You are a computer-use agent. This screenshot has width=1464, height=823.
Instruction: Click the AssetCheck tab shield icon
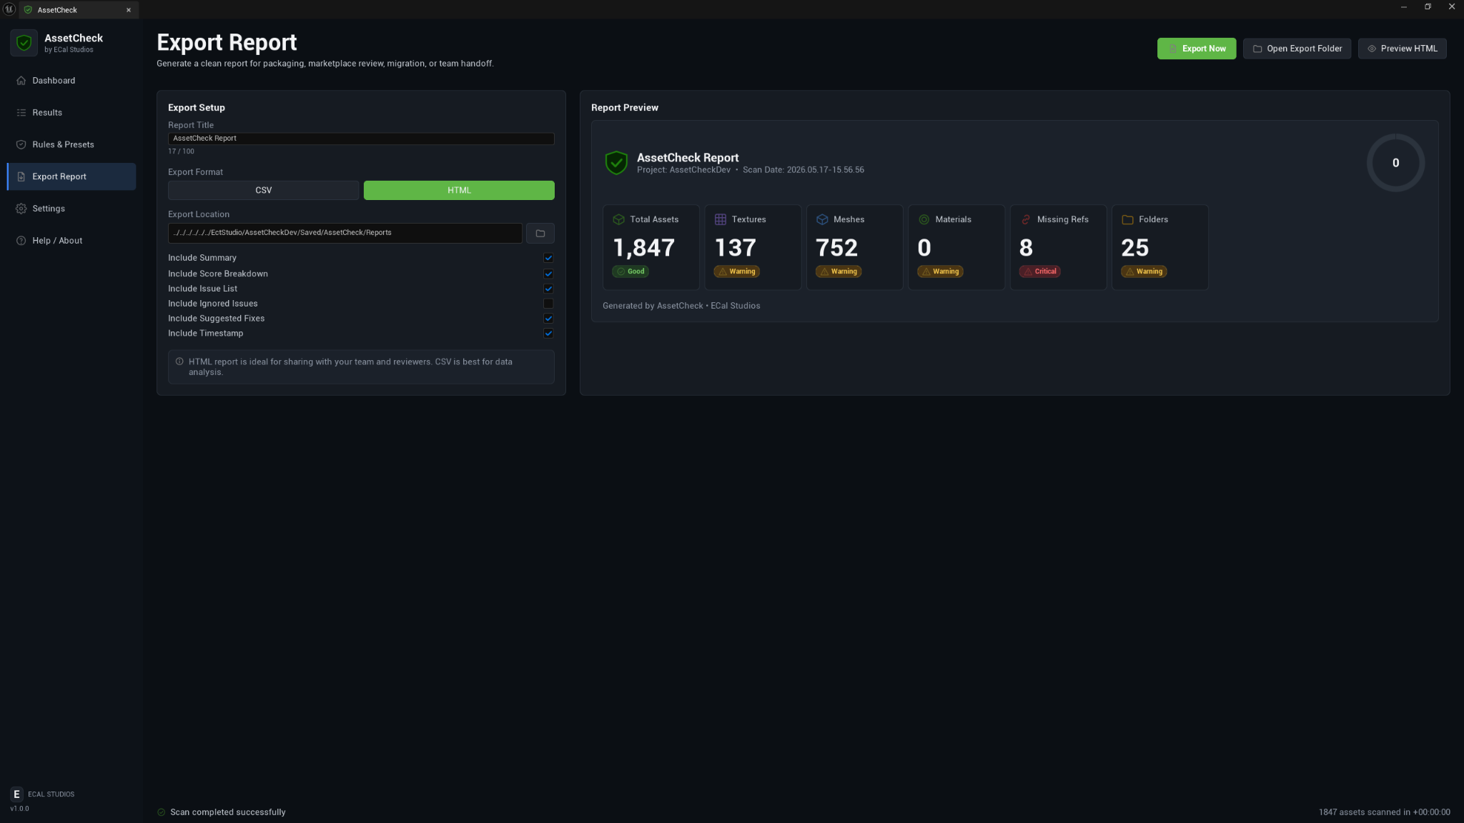pos(28,10)
